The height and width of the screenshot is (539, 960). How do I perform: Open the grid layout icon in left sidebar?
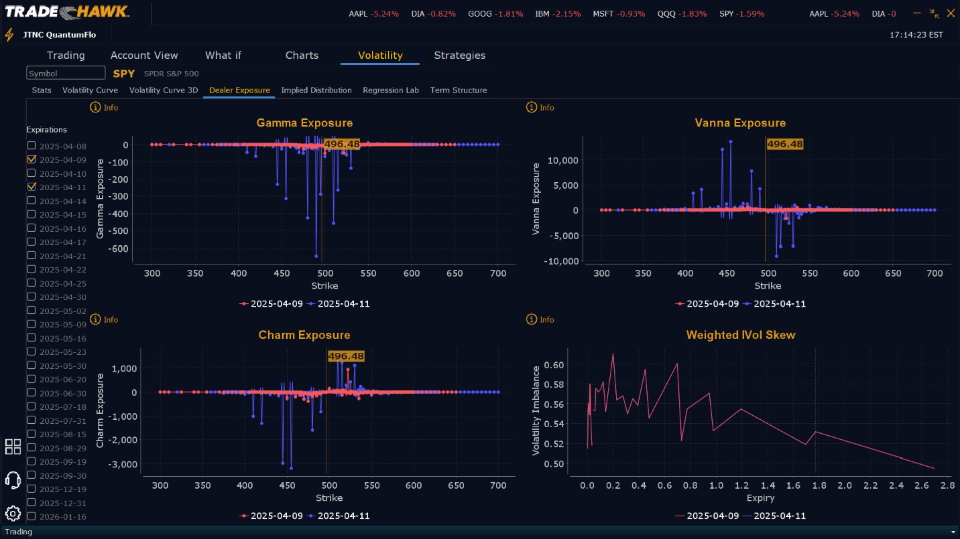13,447
